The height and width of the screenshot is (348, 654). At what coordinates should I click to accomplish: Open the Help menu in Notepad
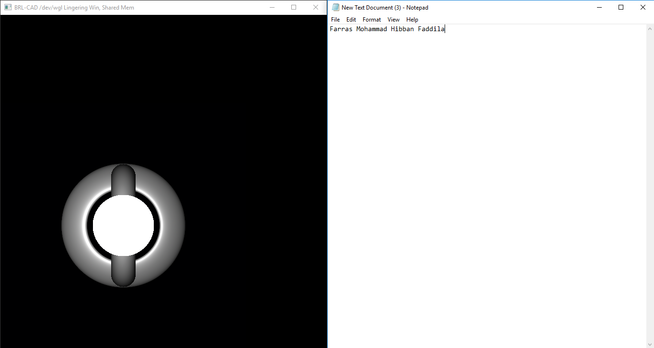click(x=412, y=20)
